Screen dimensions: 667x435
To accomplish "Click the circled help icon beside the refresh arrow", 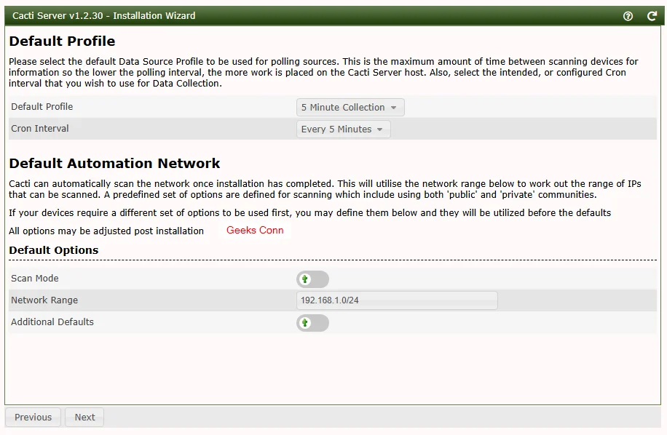I will 628,16.
